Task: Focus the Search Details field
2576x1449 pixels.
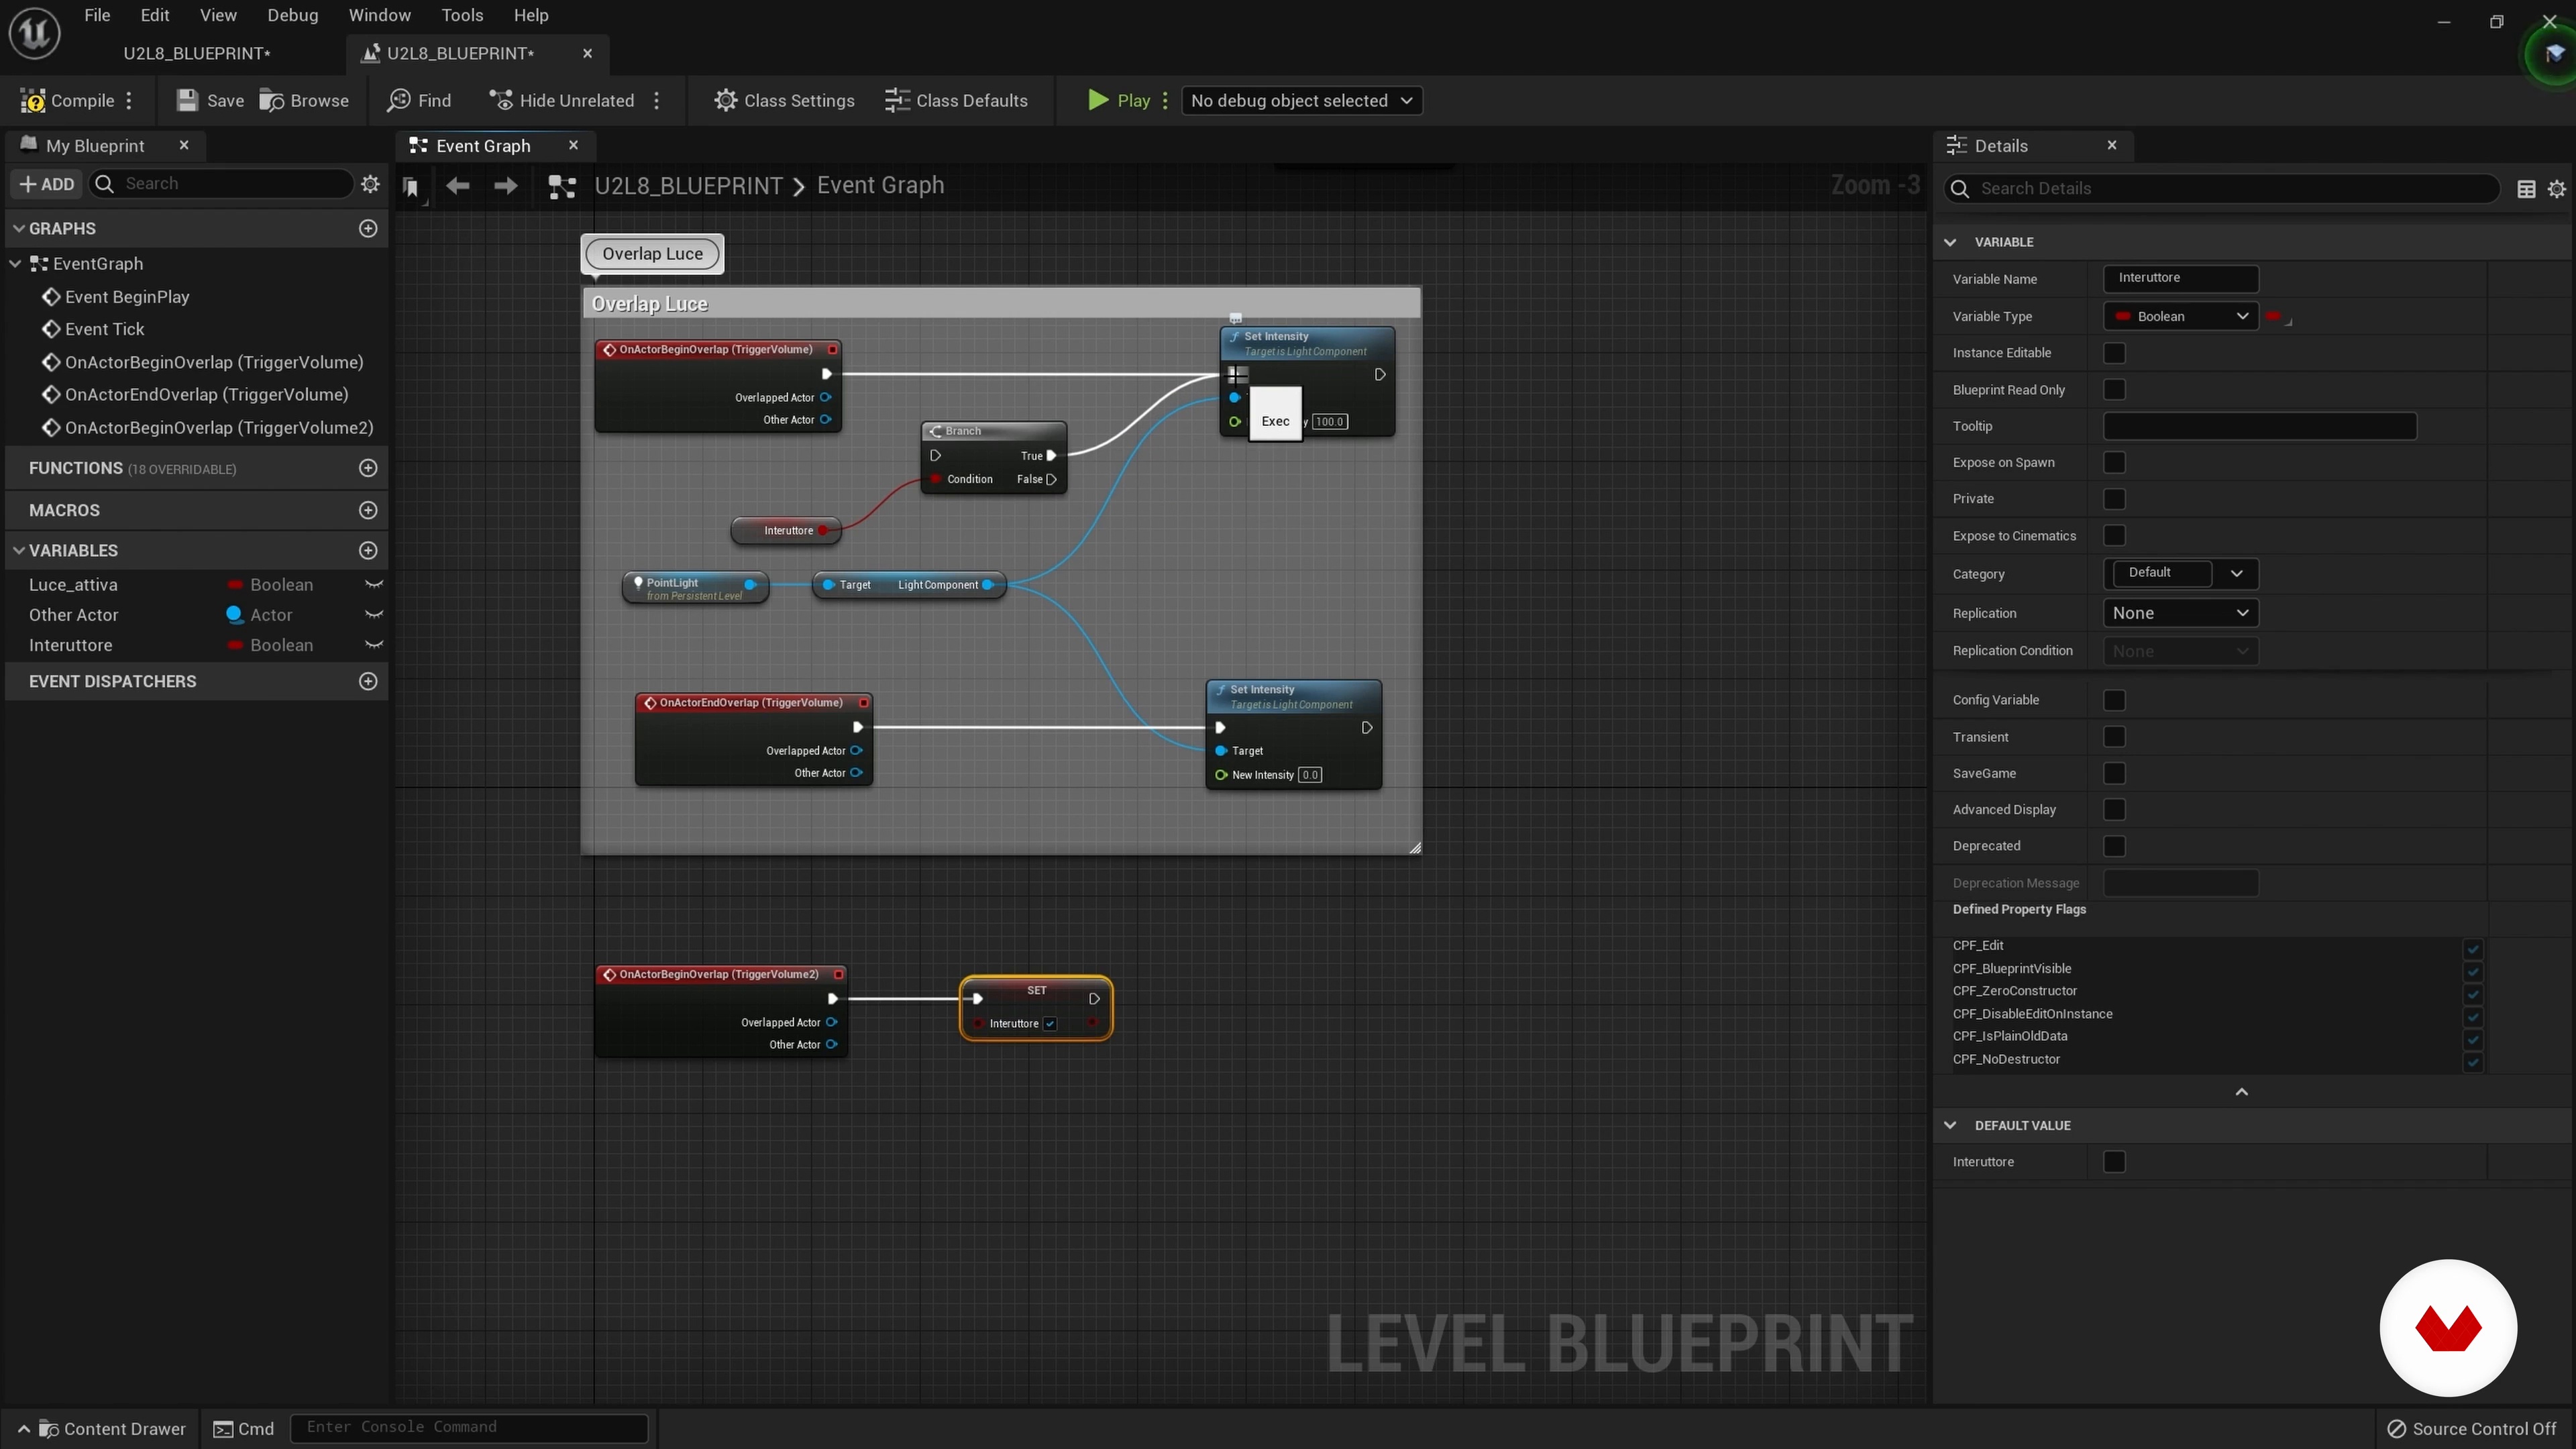Action: [x=2222, y=188]
